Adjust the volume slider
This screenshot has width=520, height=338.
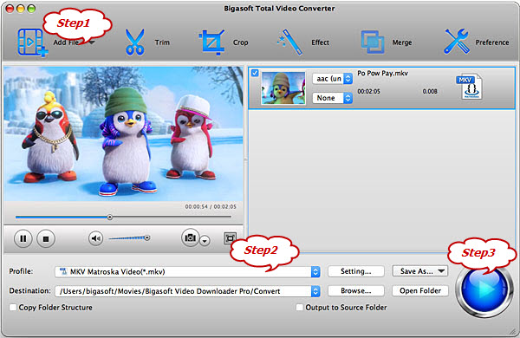coord(129,237)
